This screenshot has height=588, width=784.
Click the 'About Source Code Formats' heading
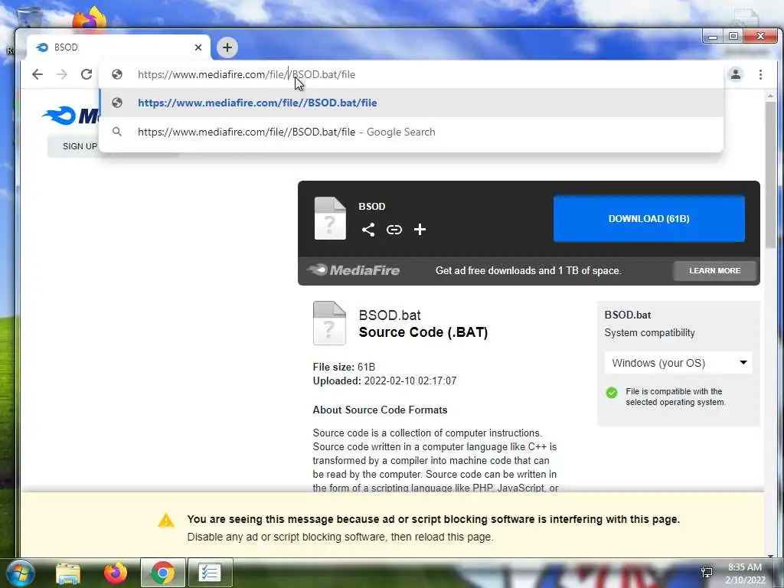pos(380,410)
